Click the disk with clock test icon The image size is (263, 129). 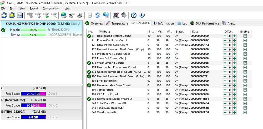click(38, 15)
